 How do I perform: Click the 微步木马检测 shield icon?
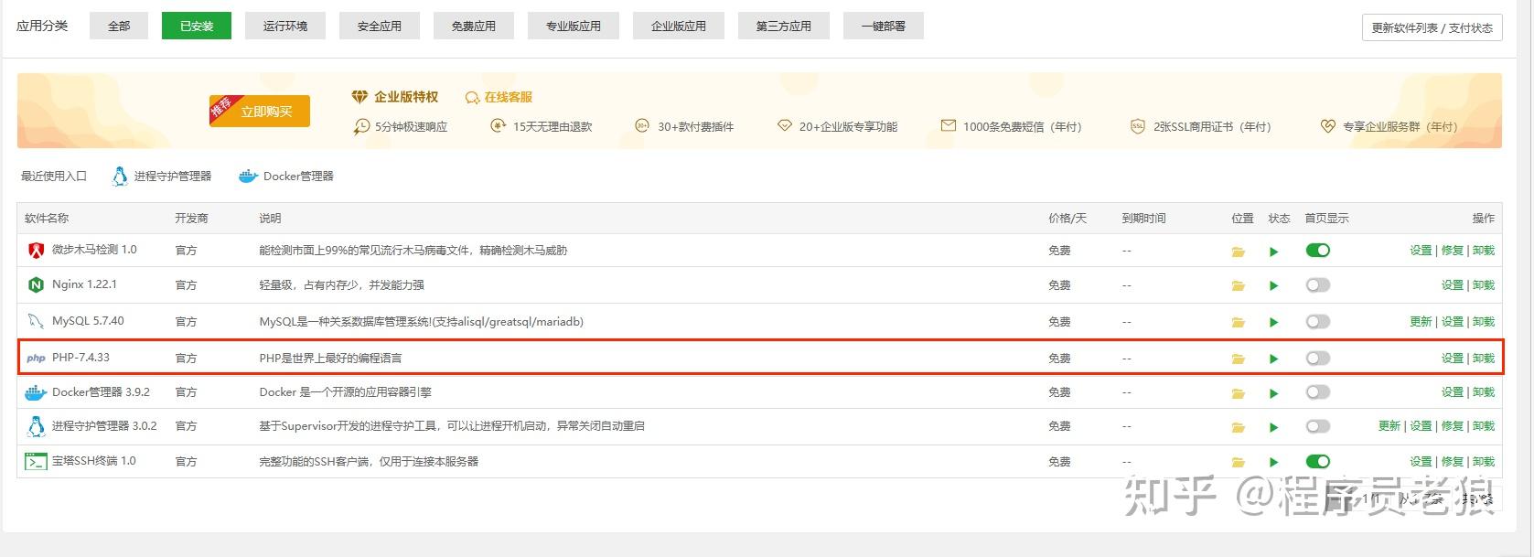tap(36, 250)
